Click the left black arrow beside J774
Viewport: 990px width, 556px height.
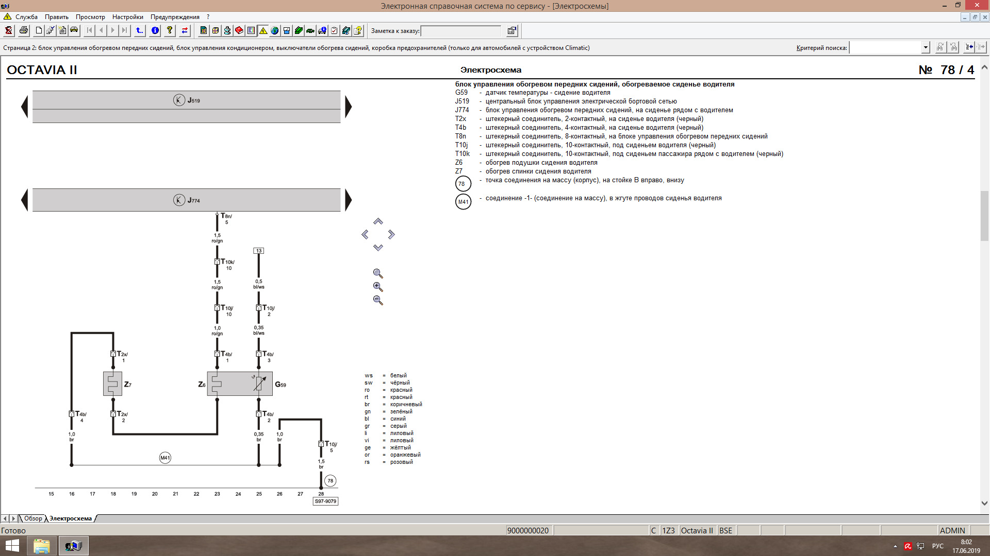[x=24, y=200]
